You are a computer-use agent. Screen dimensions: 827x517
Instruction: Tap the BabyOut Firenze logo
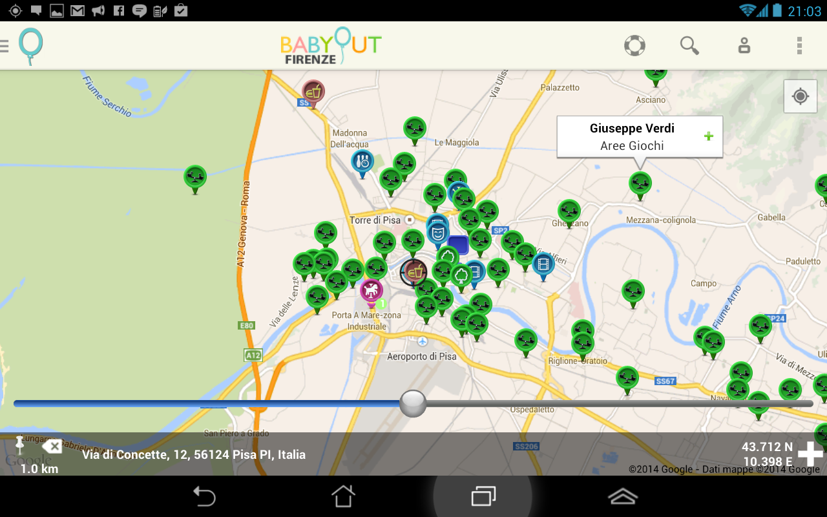click(331, 46)
